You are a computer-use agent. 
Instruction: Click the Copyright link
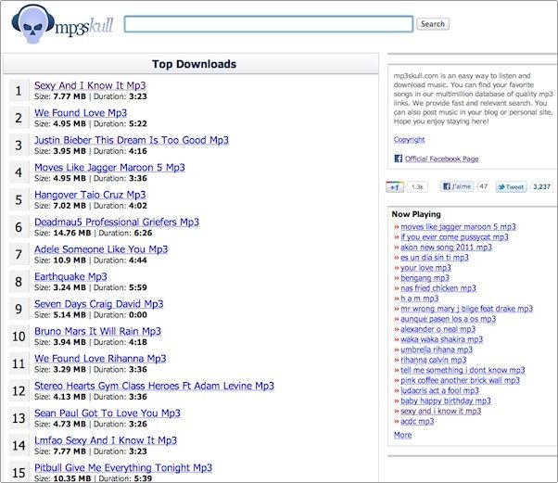[x=409, y=140]
